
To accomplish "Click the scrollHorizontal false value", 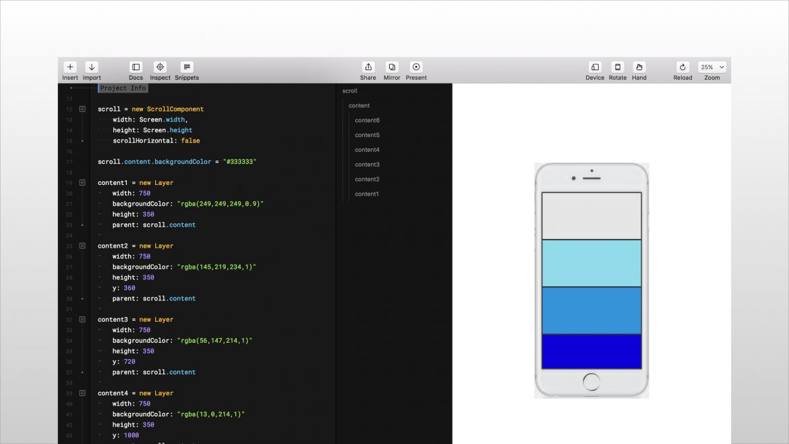I will [x=191, y=141].
